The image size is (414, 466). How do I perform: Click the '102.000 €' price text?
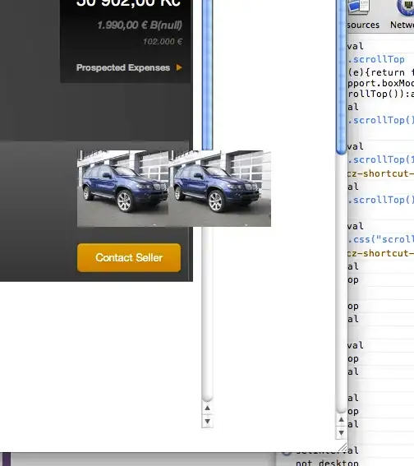pyautogui.click(x=163, y=42)
